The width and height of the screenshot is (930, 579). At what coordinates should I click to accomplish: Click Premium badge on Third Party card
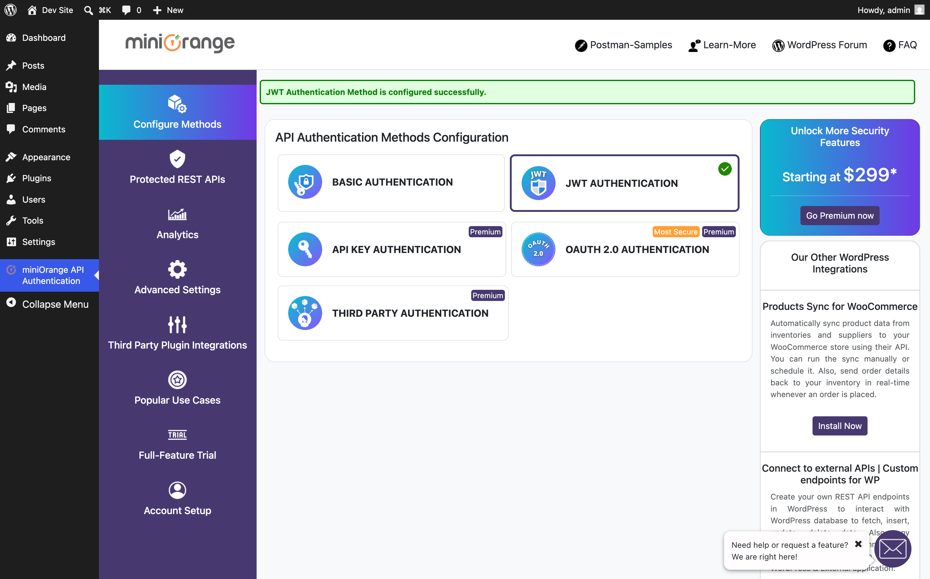(x=488, y=295)
